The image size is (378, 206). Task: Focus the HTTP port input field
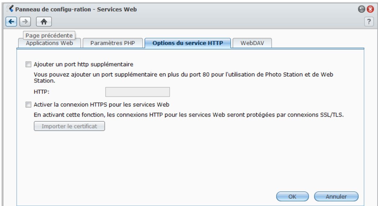pos(138,92)
